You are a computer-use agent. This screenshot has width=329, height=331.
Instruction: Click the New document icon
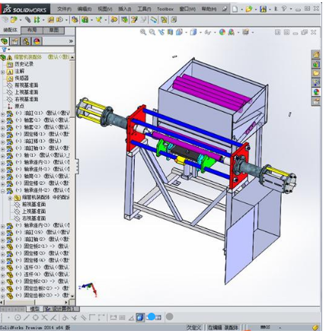pyautogui.click(x=235, y=9)
